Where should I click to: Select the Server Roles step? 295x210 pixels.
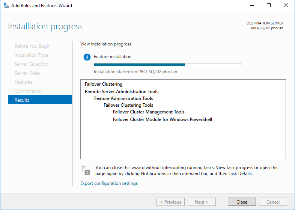[27, 73]
